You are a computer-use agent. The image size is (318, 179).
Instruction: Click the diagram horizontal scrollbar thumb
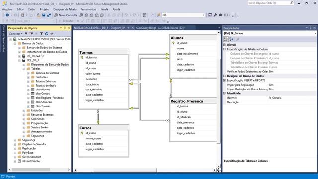coord(125,170)
